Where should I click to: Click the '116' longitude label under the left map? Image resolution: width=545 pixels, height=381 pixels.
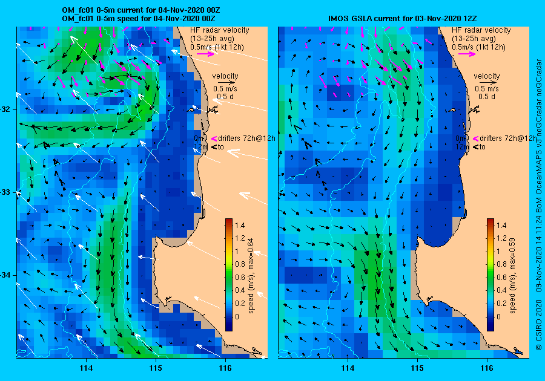pyautogui.click(x=225, y=368)
